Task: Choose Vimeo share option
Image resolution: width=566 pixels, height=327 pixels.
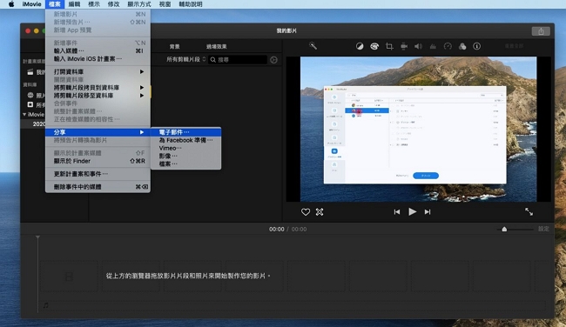Action: [x=185, y=148]
